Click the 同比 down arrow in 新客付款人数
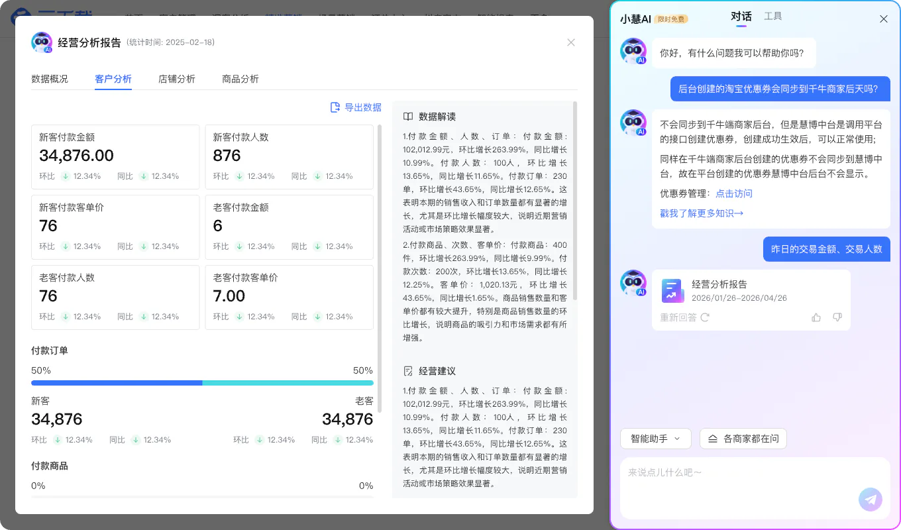Viewport: 901px width, 530px height. 317,176
